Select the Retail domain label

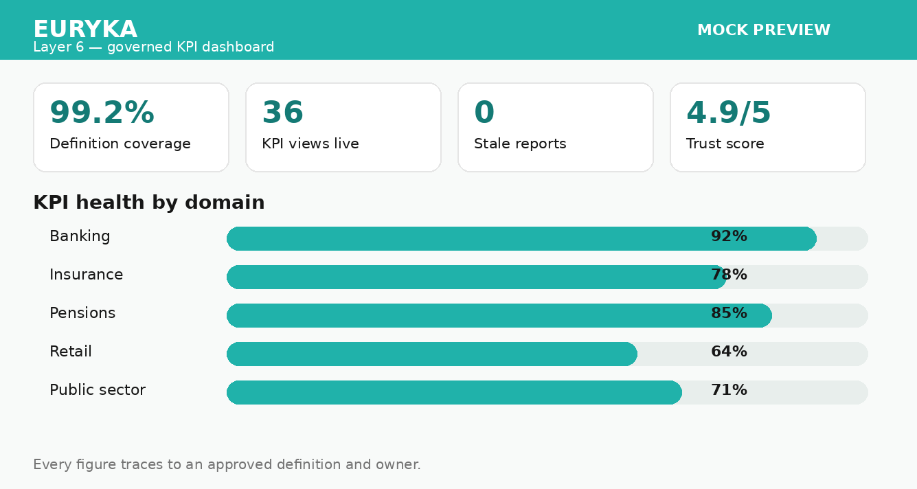point(71,352)
